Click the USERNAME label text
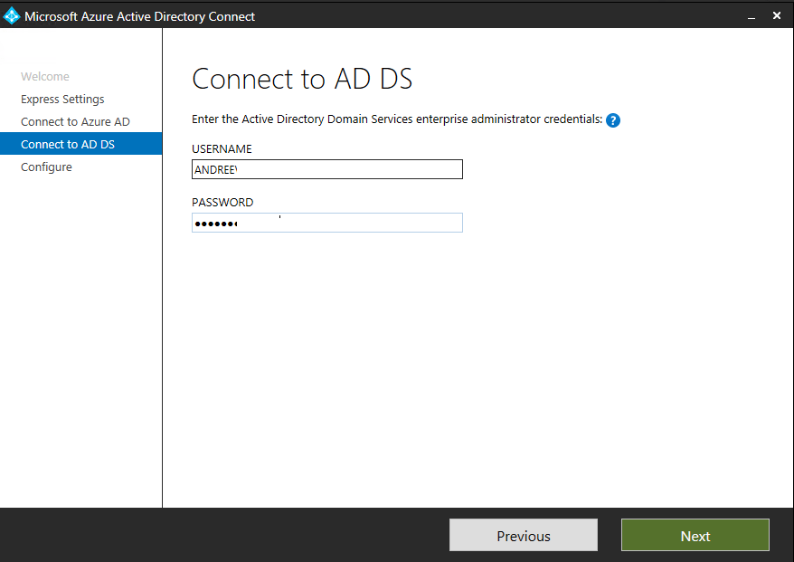The image size is (794, 562). coord(222,149)
